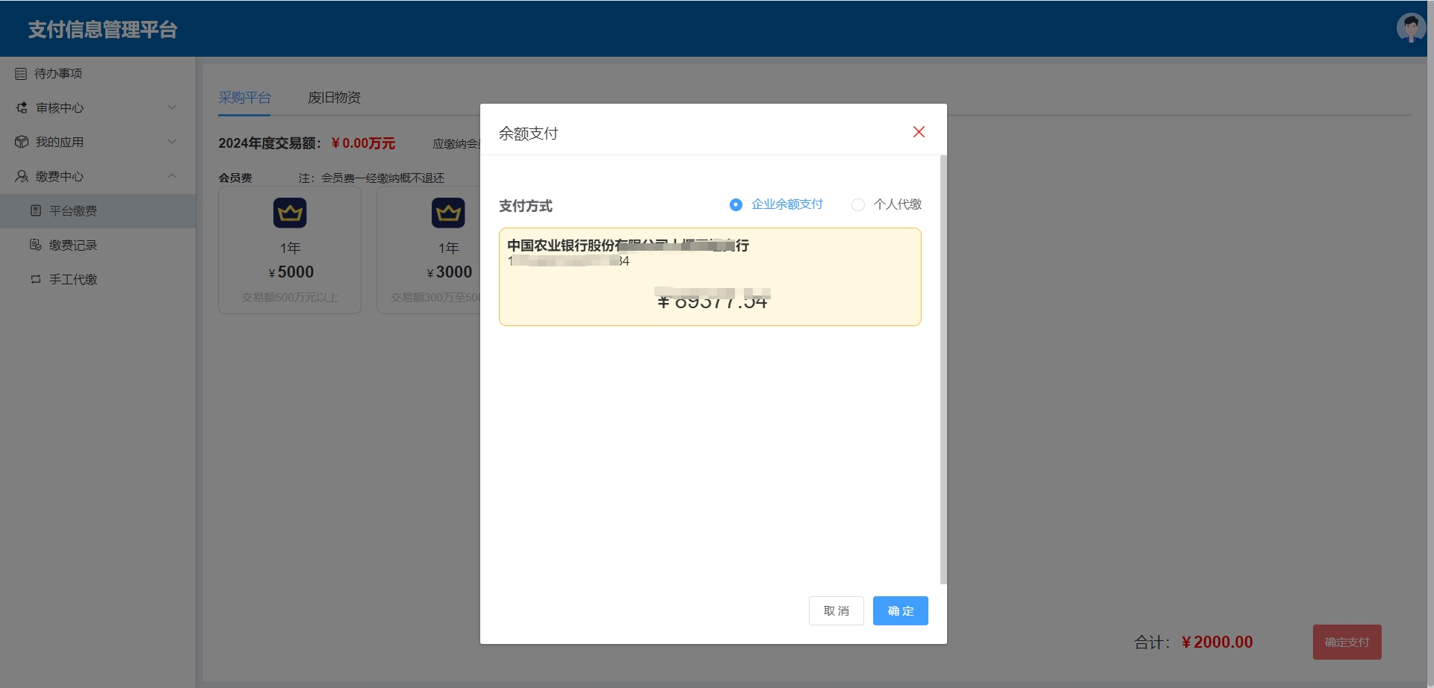The height and width of the screenshot is (688, 1434).
Task: Select the Agricultural Bank account card
Action: click(x=710, y=277)
